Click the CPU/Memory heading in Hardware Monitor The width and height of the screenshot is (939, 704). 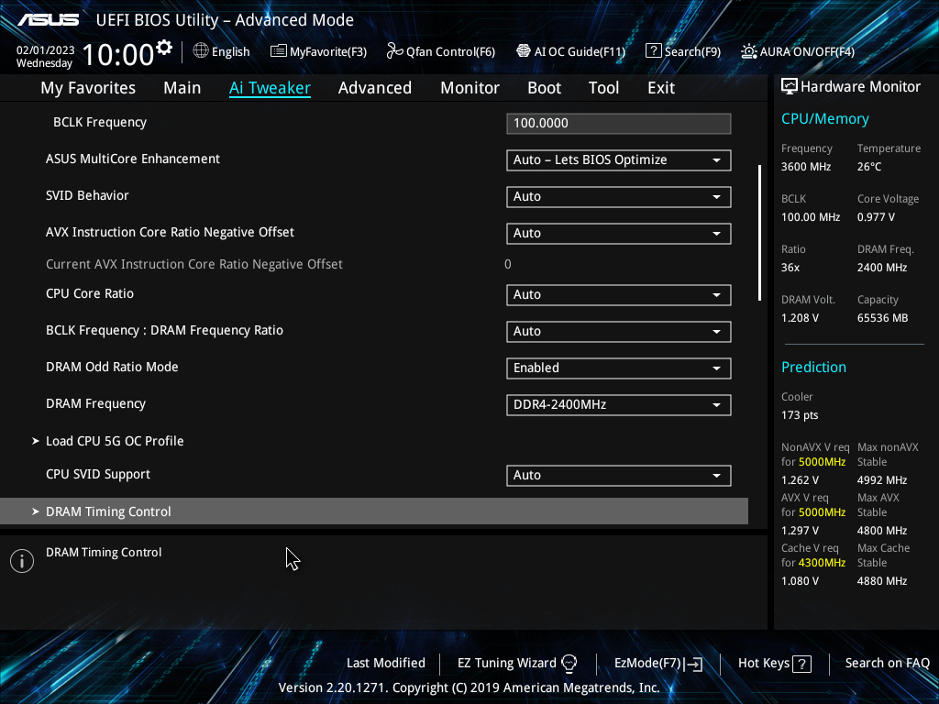824,118
